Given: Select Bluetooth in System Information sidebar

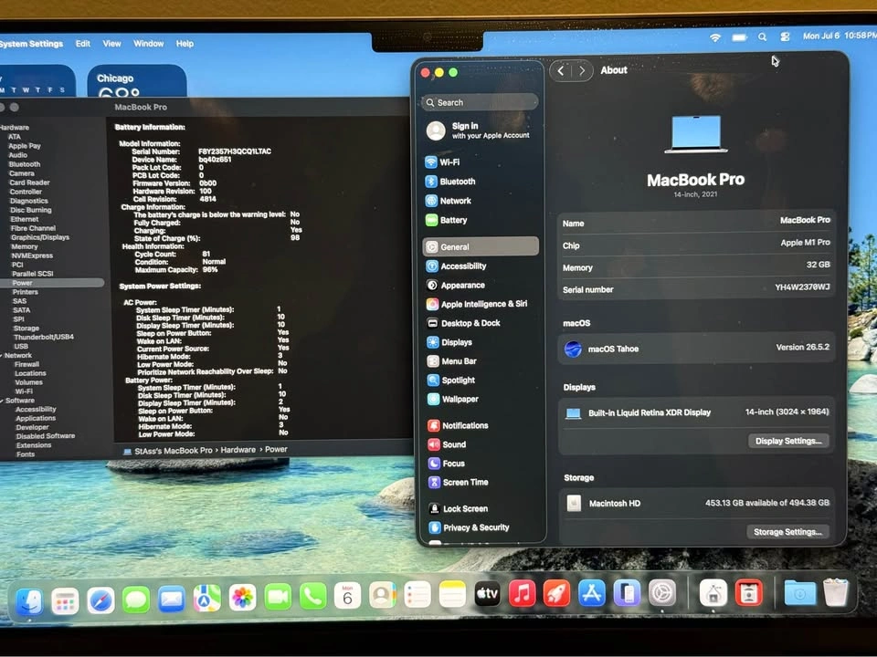Looking at the screenshot, I should coord(25,164).
